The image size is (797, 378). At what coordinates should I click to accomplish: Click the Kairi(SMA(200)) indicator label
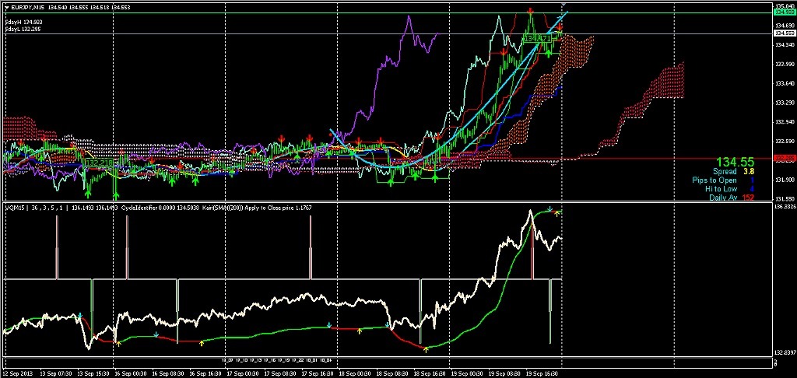[222, 208]
